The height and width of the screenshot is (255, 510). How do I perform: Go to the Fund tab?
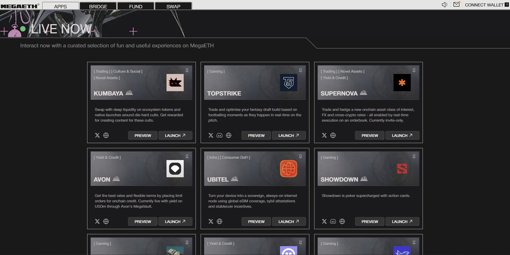(x=136, y=6)
